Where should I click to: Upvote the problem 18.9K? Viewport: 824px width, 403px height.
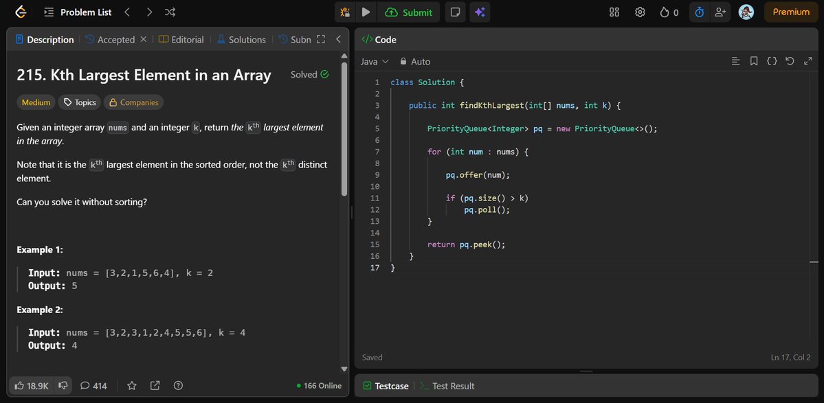tap(31, 386)
